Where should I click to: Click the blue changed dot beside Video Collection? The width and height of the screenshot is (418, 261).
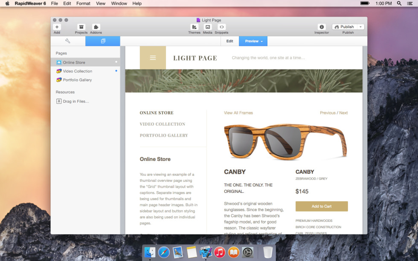(x=116, y=71)
